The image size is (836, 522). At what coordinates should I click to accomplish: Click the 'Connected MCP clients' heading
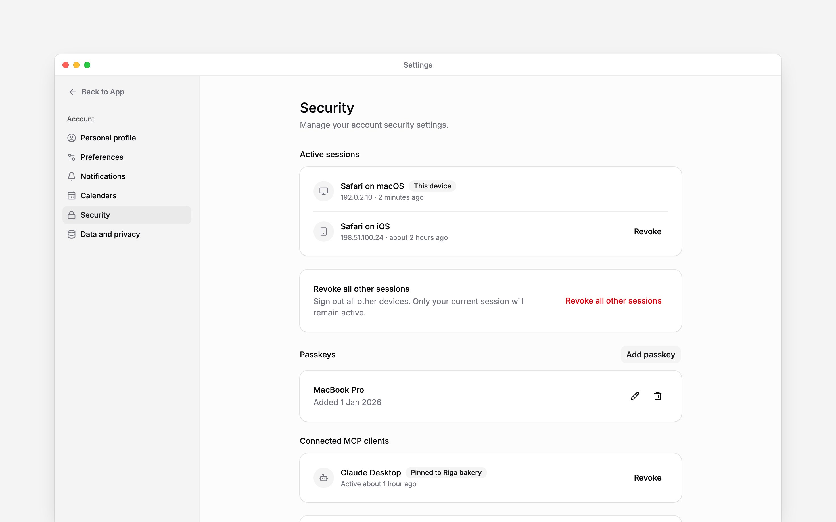click(344, 441)
